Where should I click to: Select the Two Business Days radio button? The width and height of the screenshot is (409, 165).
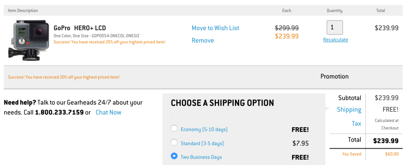click(x=174, y=156)
